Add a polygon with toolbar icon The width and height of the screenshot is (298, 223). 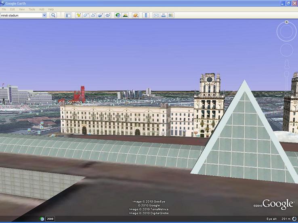point(86,15)
